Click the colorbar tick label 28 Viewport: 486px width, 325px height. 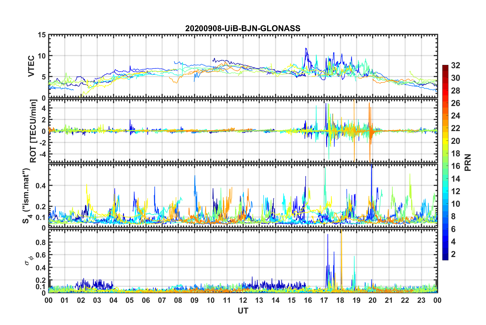(456, 91)
